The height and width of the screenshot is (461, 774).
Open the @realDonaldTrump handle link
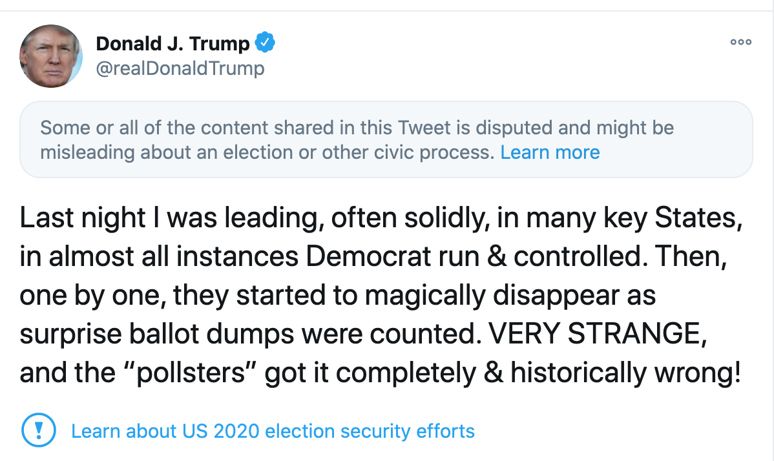point(180,68)
